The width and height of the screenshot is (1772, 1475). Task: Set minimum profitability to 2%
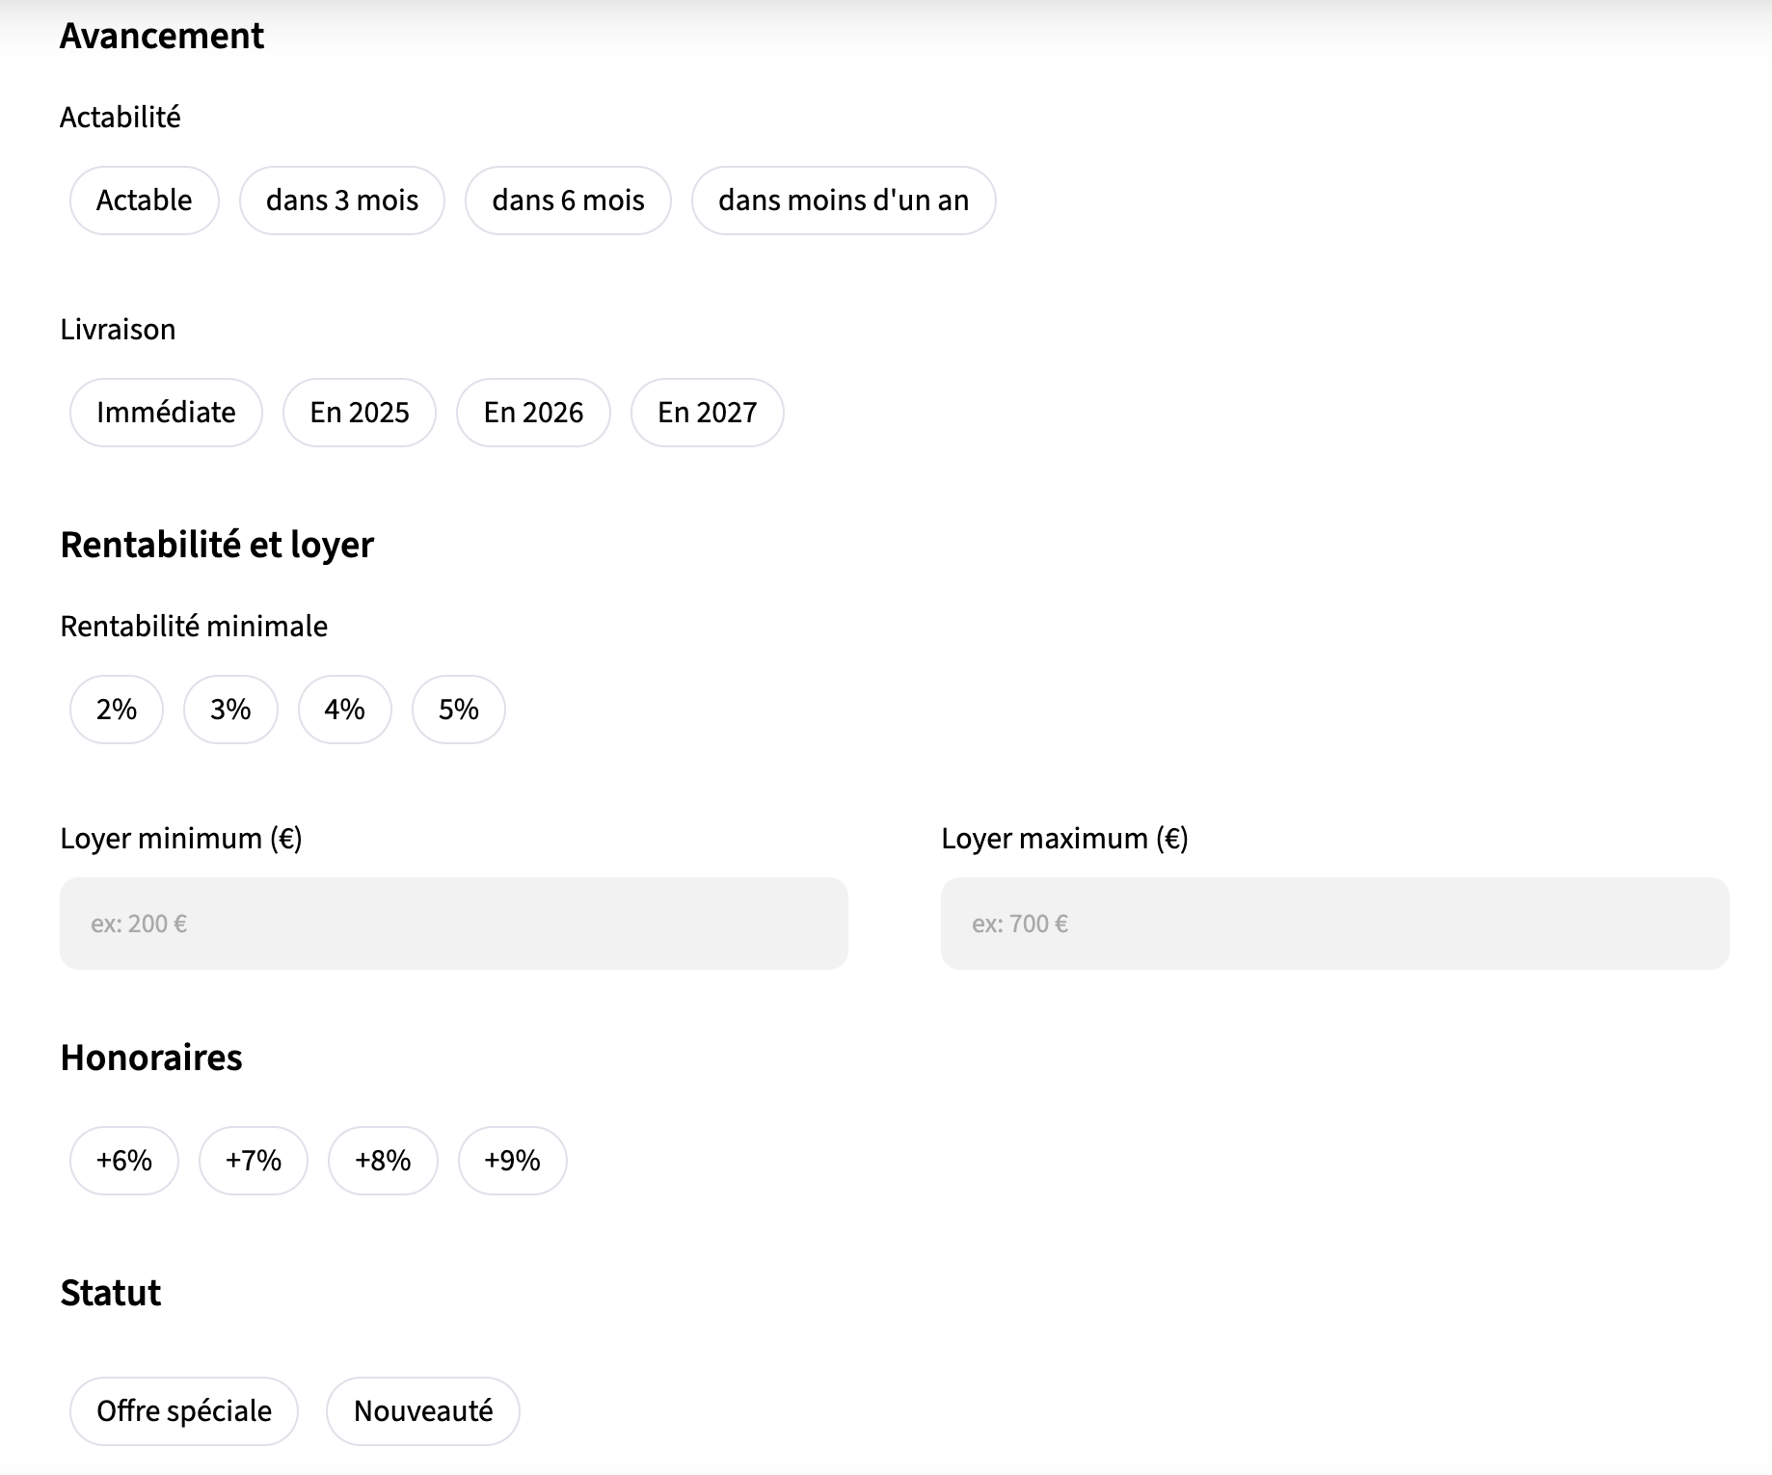pos(117,710)
